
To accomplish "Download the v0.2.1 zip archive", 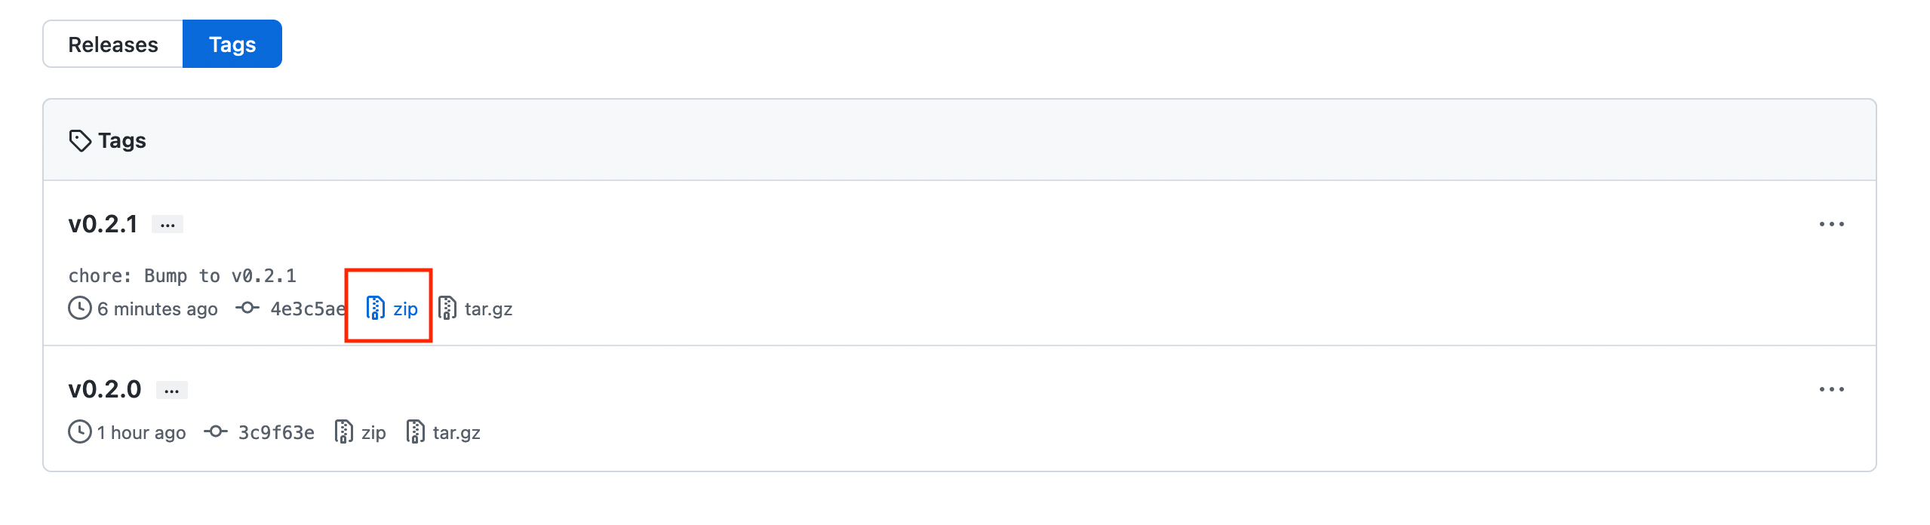I will (x=405, y=309).
